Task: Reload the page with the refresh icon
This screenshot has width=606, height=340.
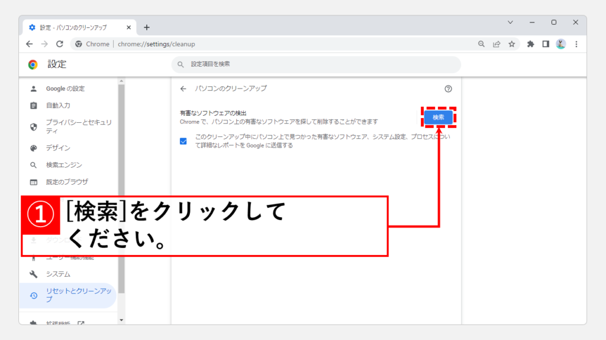Action: [x=60, y=44]
